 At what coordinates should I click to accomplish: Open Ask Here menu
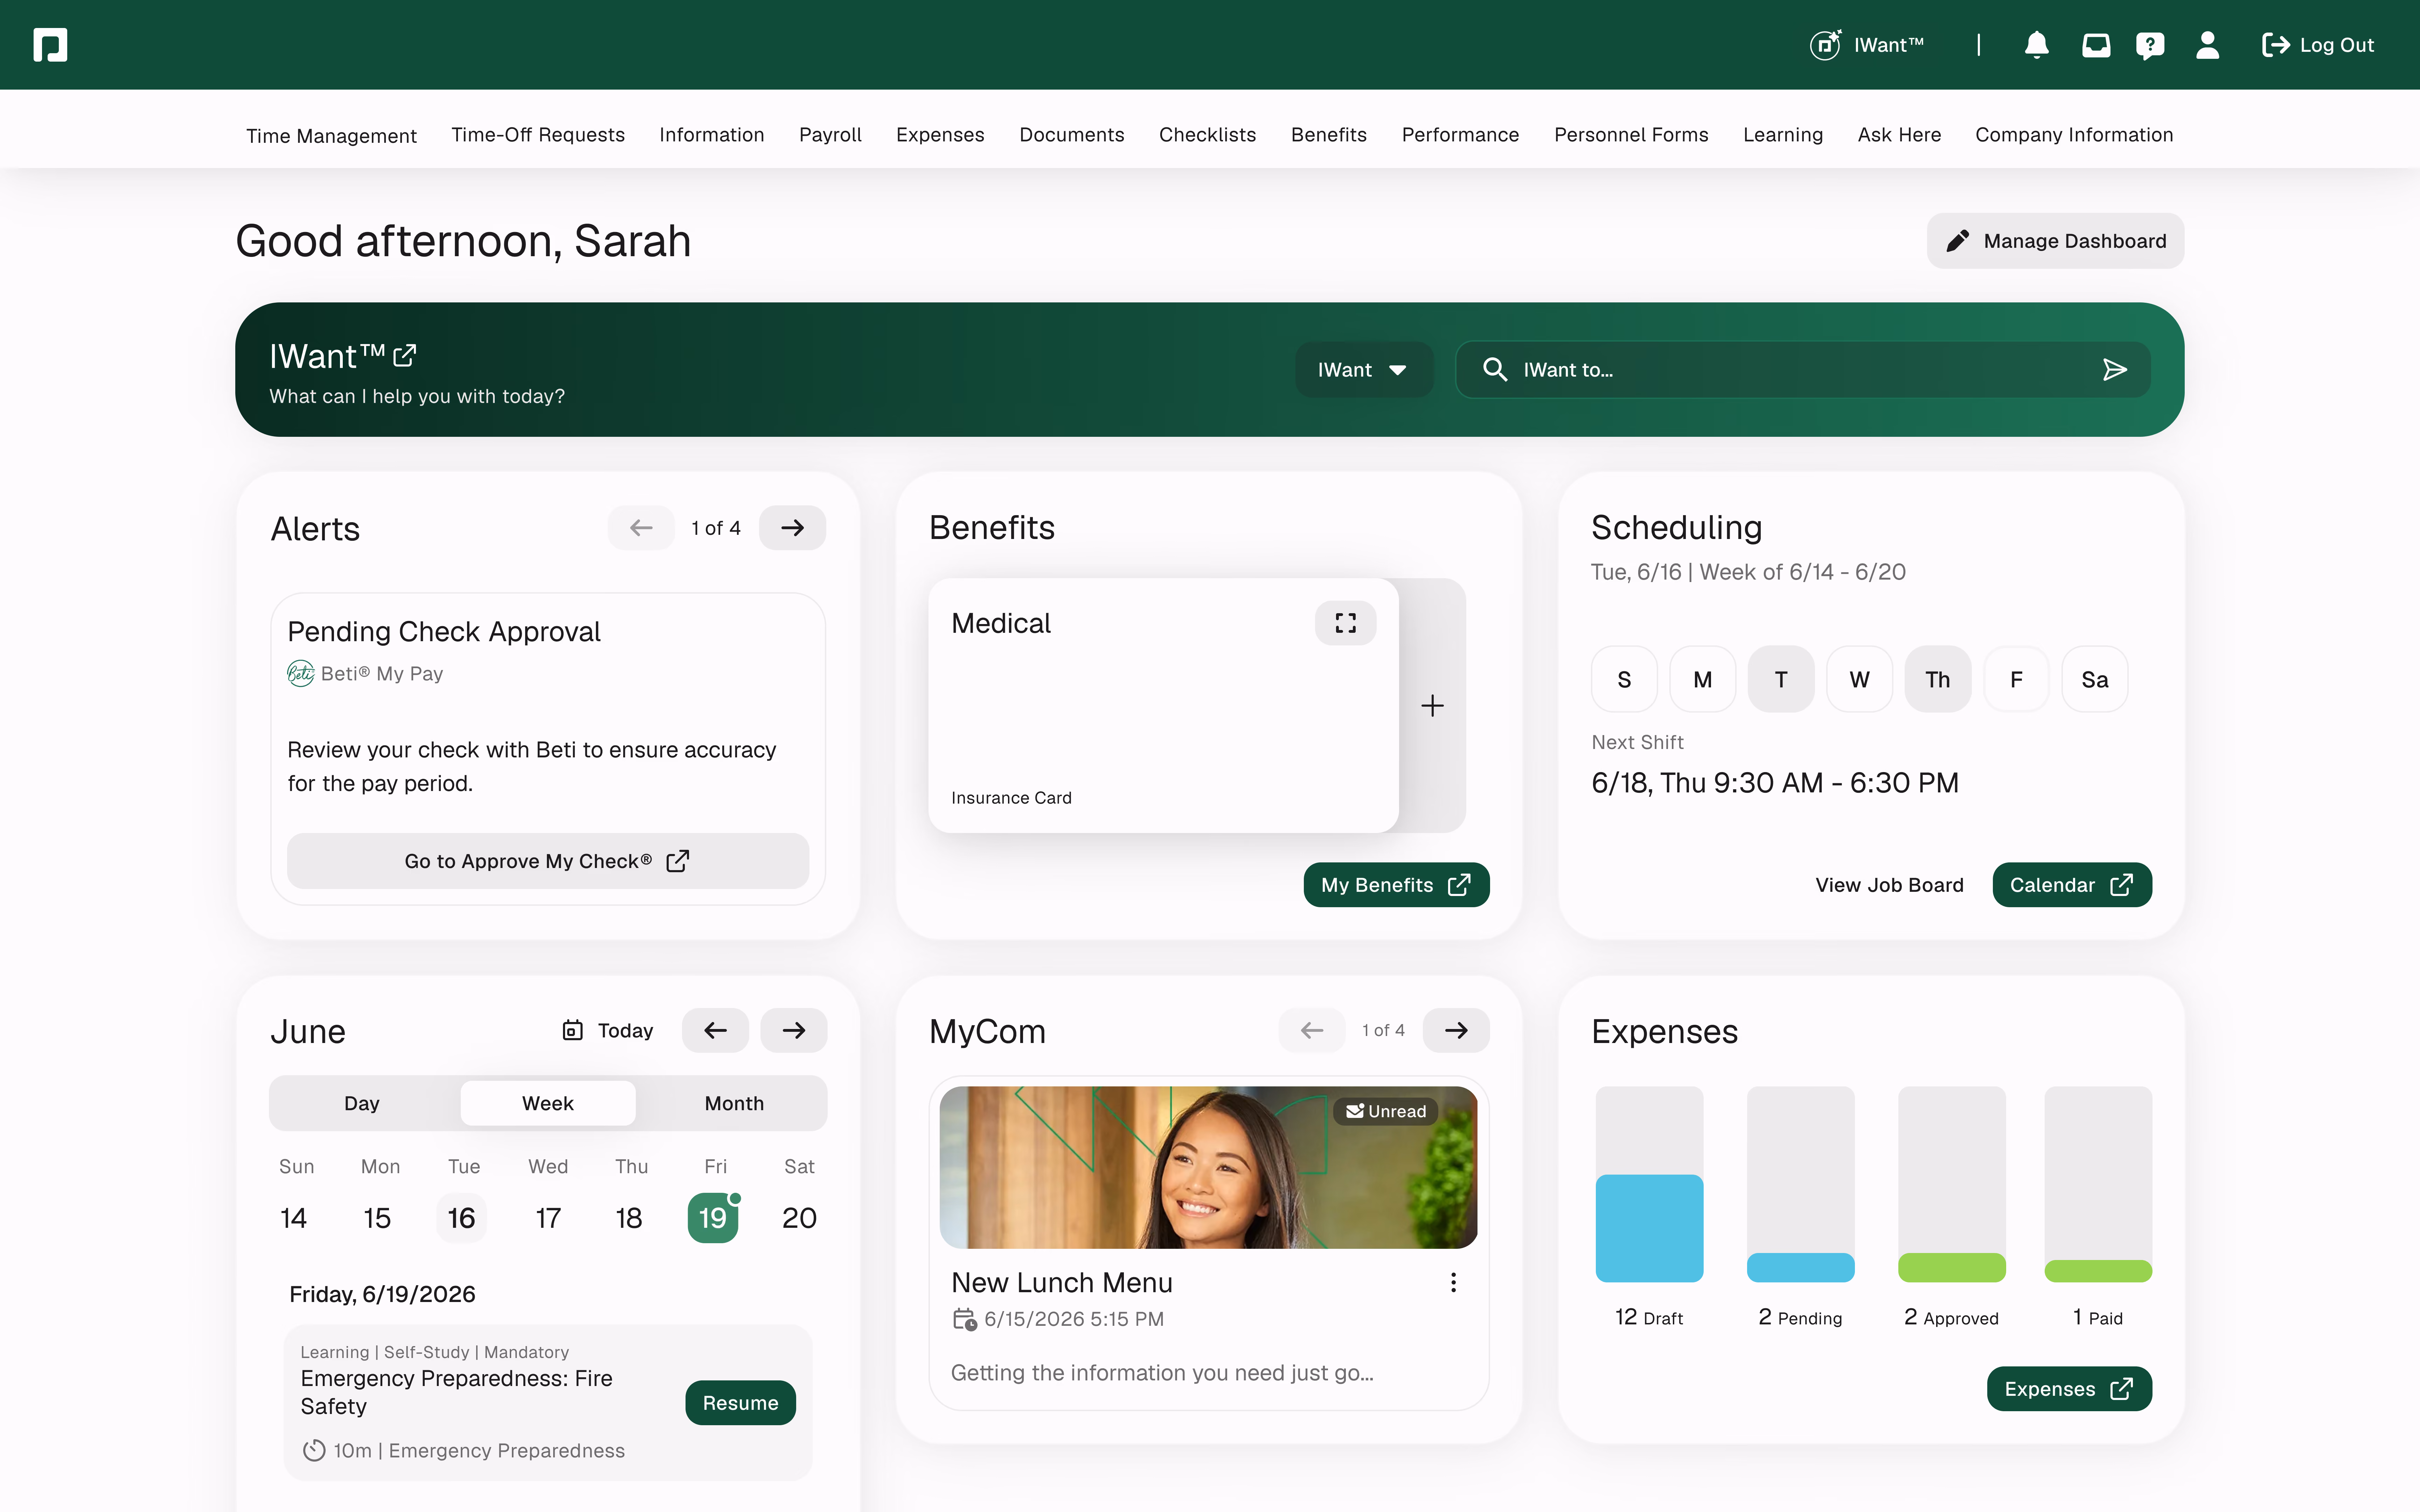1899,135
